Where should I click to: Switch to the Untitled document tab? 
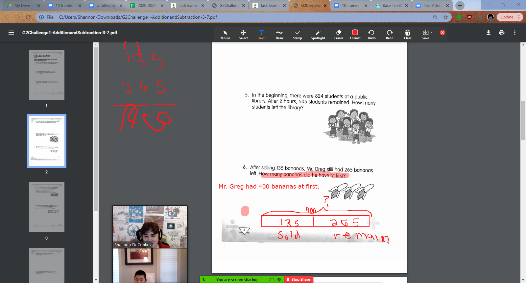pos(106,6)
